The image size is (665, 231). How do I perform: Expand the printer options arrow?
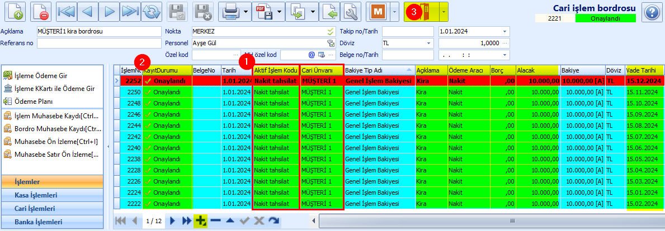pyautogui.click(x=248, y=11)
